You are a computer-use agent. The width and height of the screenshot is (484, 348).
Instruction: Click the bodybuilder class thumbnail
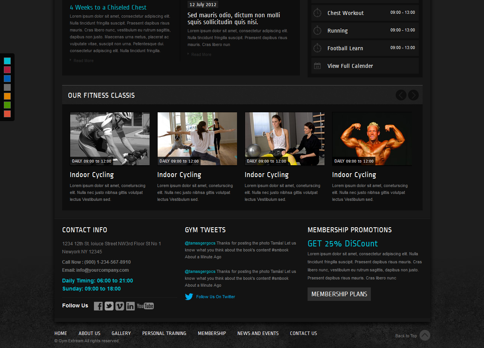point(372,139)
